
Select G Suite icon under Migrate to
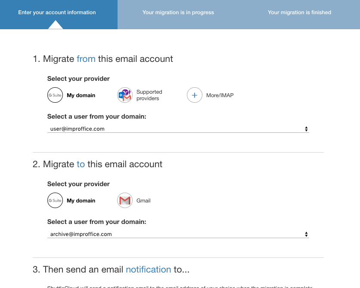(x=55, y=201)
